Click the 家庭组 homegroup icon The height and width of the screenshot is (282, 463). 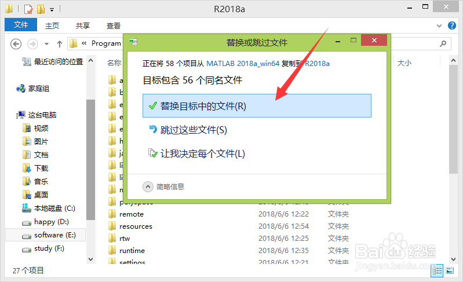click(21, 89)
